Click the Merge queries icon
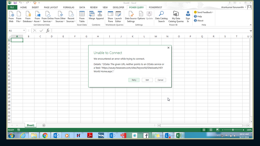The height and width of the screenshot is (146, 260). 92,15
